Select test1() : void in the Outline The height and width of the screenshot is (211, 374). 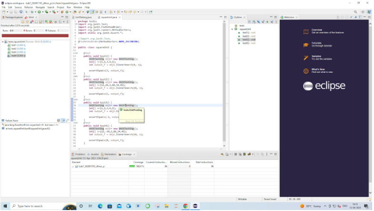pyautogui.click(x=247, y=33)
